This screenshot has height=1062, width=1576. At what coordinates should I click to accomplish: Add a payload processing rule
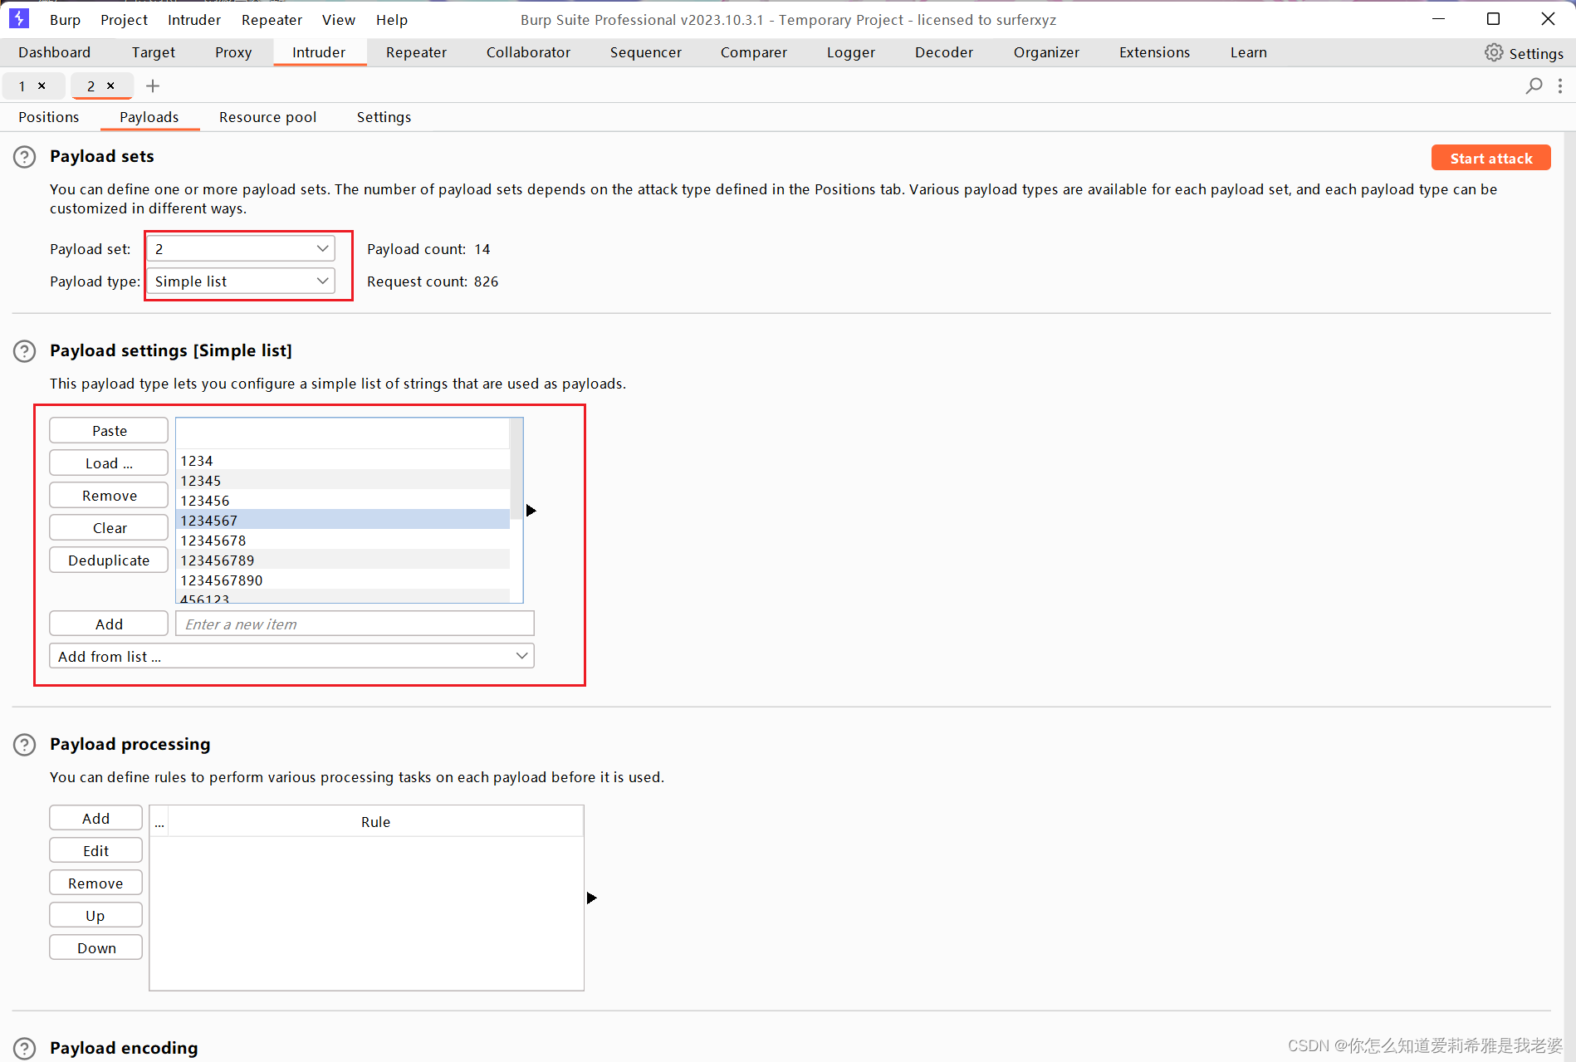pos(95,818)
